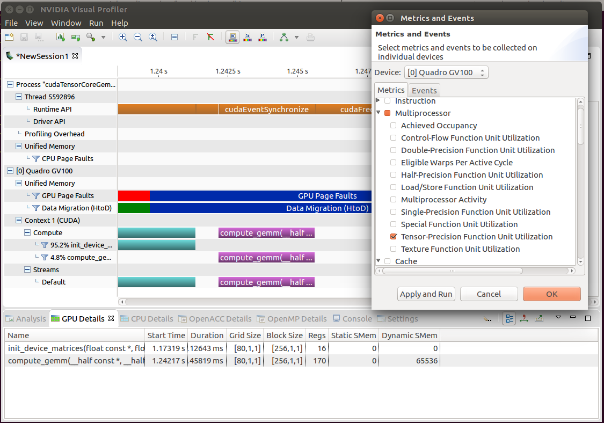Image resolution: width=604 pixels, height=423 pixels.
Task: Zoom out on the timeline
Action: click(x=138, y=37)
